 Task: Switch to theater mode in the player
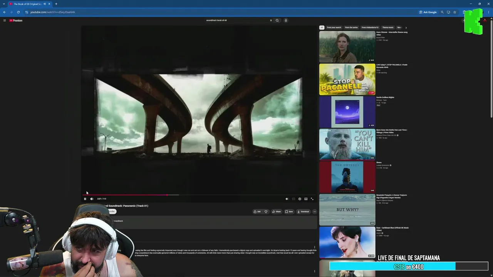pos(306,199)
